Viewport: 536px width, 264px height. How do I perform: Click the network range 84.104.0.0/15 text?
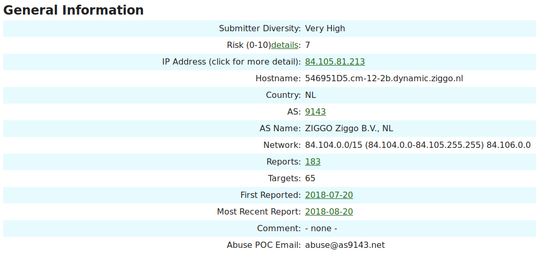click(334, 145)
